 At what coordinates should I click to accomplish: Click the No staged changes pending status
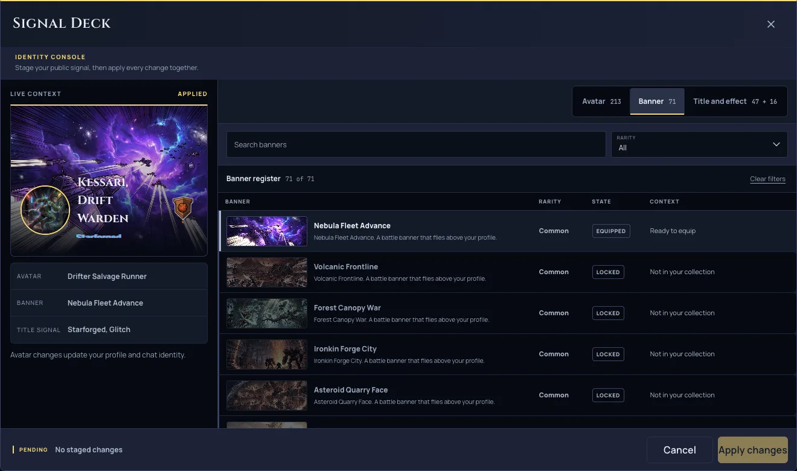[89, 450]
